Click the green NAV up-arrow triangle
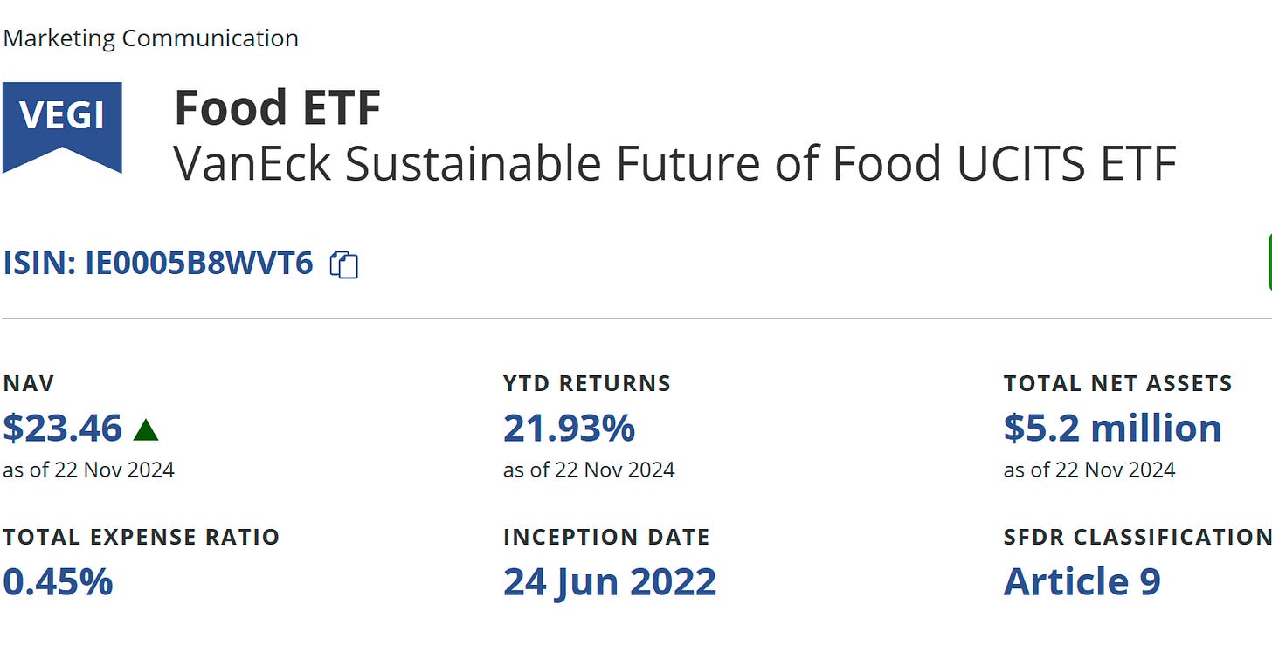This screenshot has width=1272, height=666. (146, 429)
